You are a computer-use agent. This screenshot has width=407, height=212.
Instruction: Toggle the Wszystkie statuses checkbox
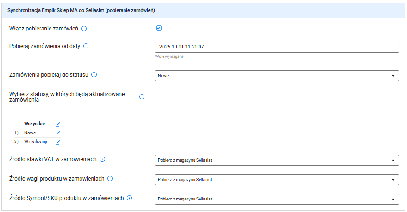(58, 124)
